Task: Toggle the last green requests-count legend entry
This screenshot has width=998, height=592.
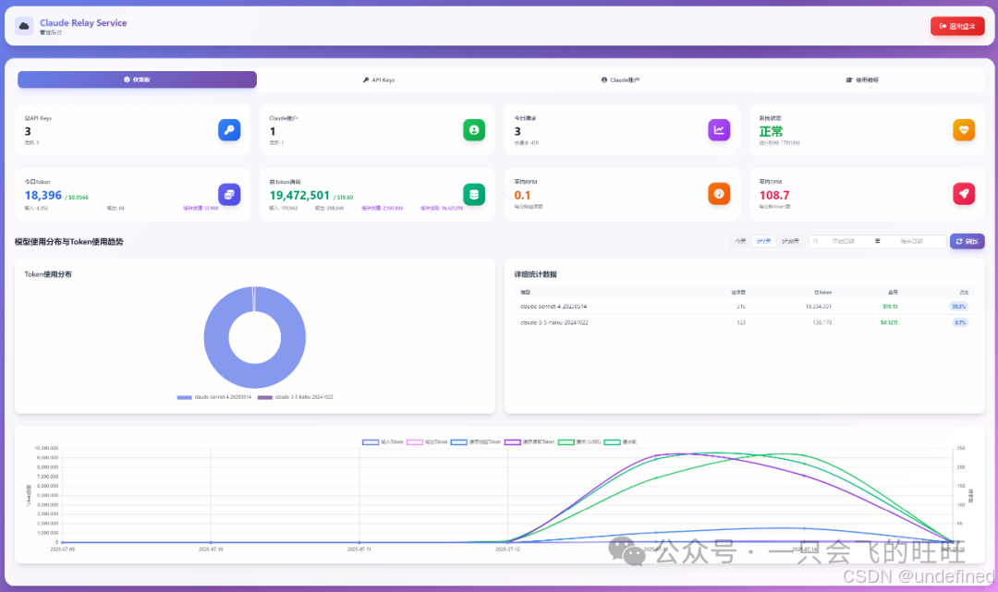Action: pyautogui.click(x=620, y=442)
